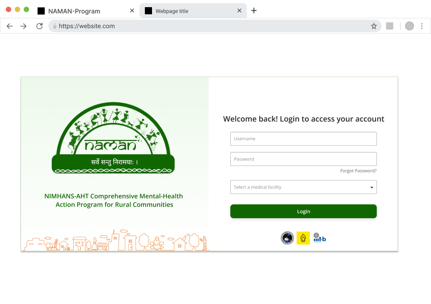Screen dimensions: 431x304
Task: Click the Username input field
Action: 304,139
